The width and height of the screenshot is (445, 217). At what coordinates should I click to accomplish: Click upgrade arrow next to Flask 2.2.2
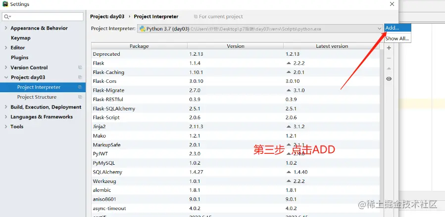(289, 63)
